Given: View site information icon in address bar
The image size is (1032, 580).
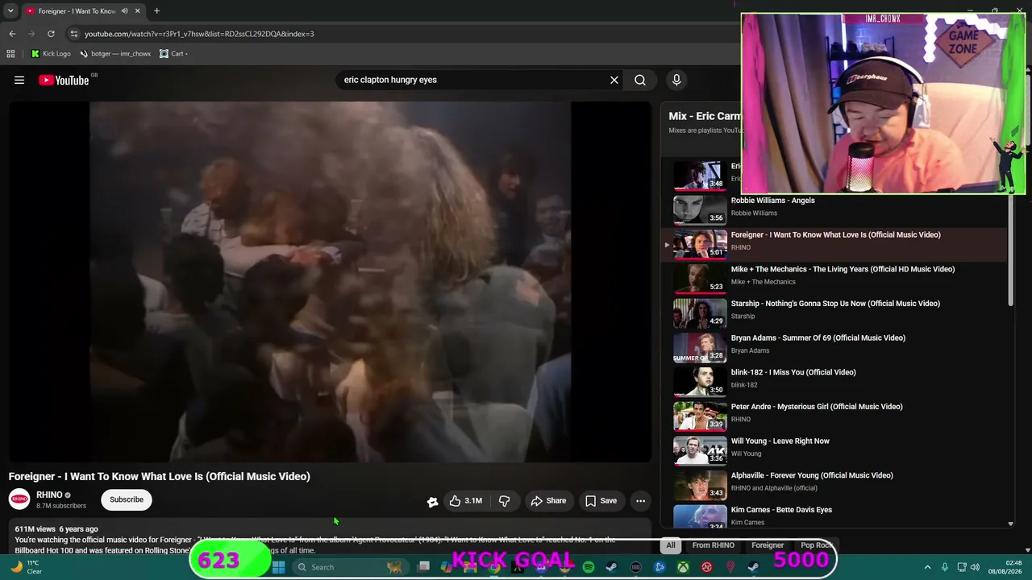Looking at the screenshot, I should [74, 34].
